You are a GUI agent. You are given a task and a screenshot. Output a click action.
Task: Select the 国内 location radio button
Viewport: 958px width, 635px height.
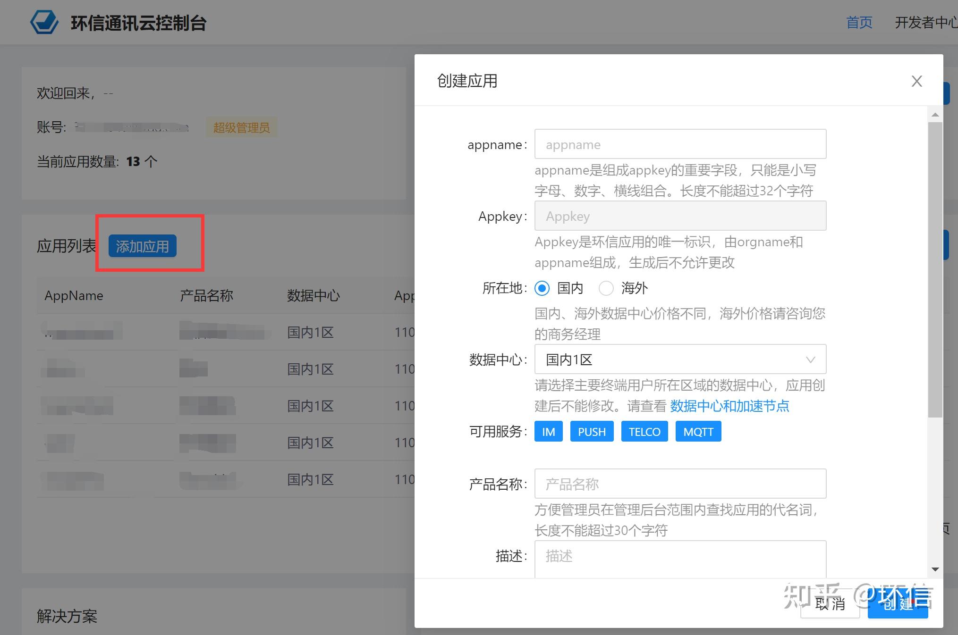click(542, 288)
